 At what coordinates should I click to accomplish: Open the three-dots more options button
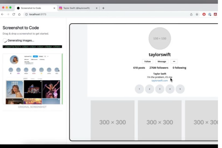point(174,61)
